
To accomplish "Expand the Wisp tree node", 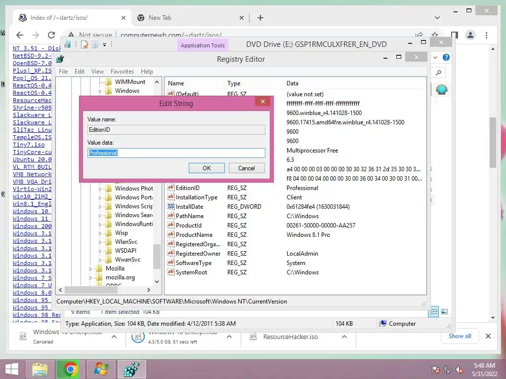I will 100,233.
